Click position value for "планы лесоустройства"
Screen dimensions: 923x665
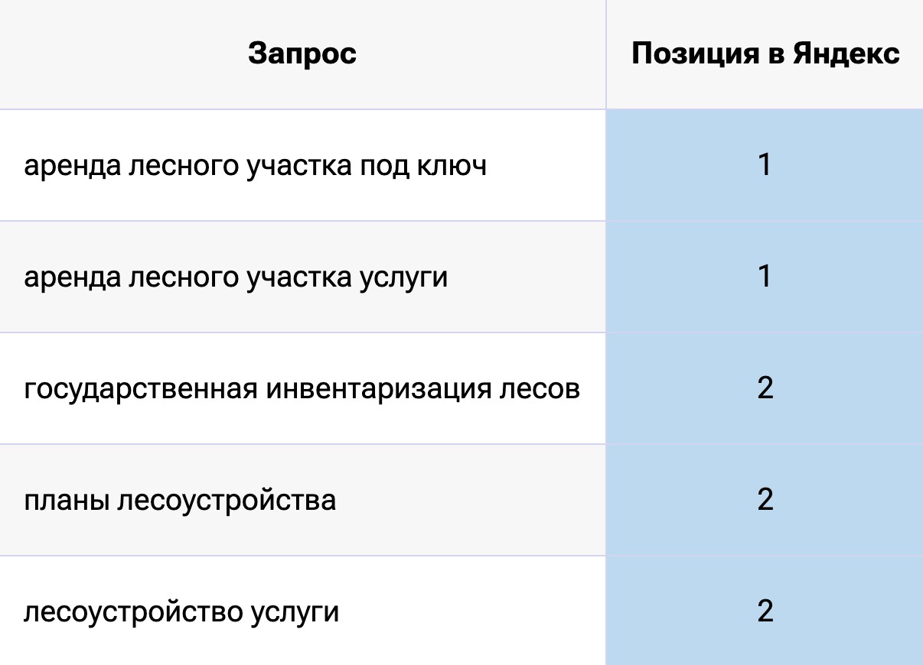pyautogui.click(x=765, y=501)
